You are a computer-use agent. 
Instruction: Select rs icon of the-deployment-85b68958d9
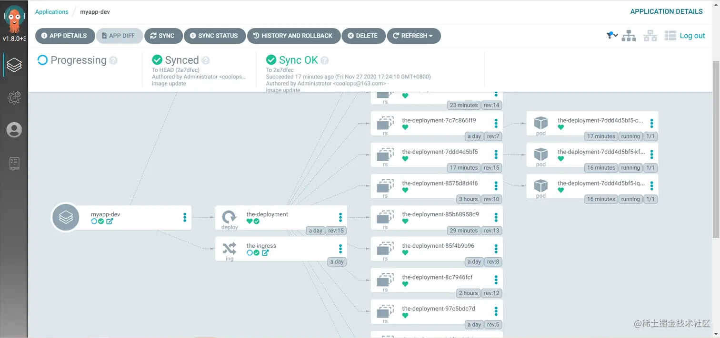pyautogui.click(x=385, y=217)
